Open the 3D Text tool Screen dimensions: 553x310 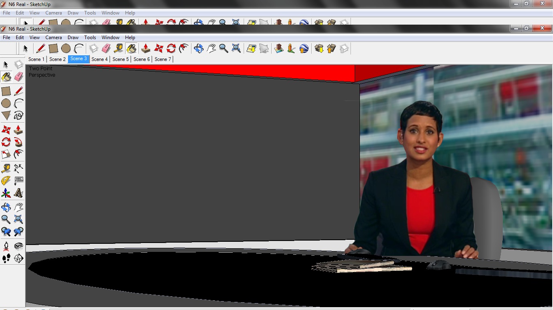pyautogui.click(x=18, y=193)
